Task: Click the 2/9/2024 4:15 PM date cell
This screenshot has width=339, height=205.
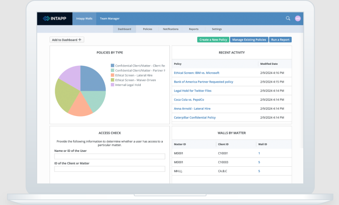Action: pyautogui.click(x=272, y=82)
